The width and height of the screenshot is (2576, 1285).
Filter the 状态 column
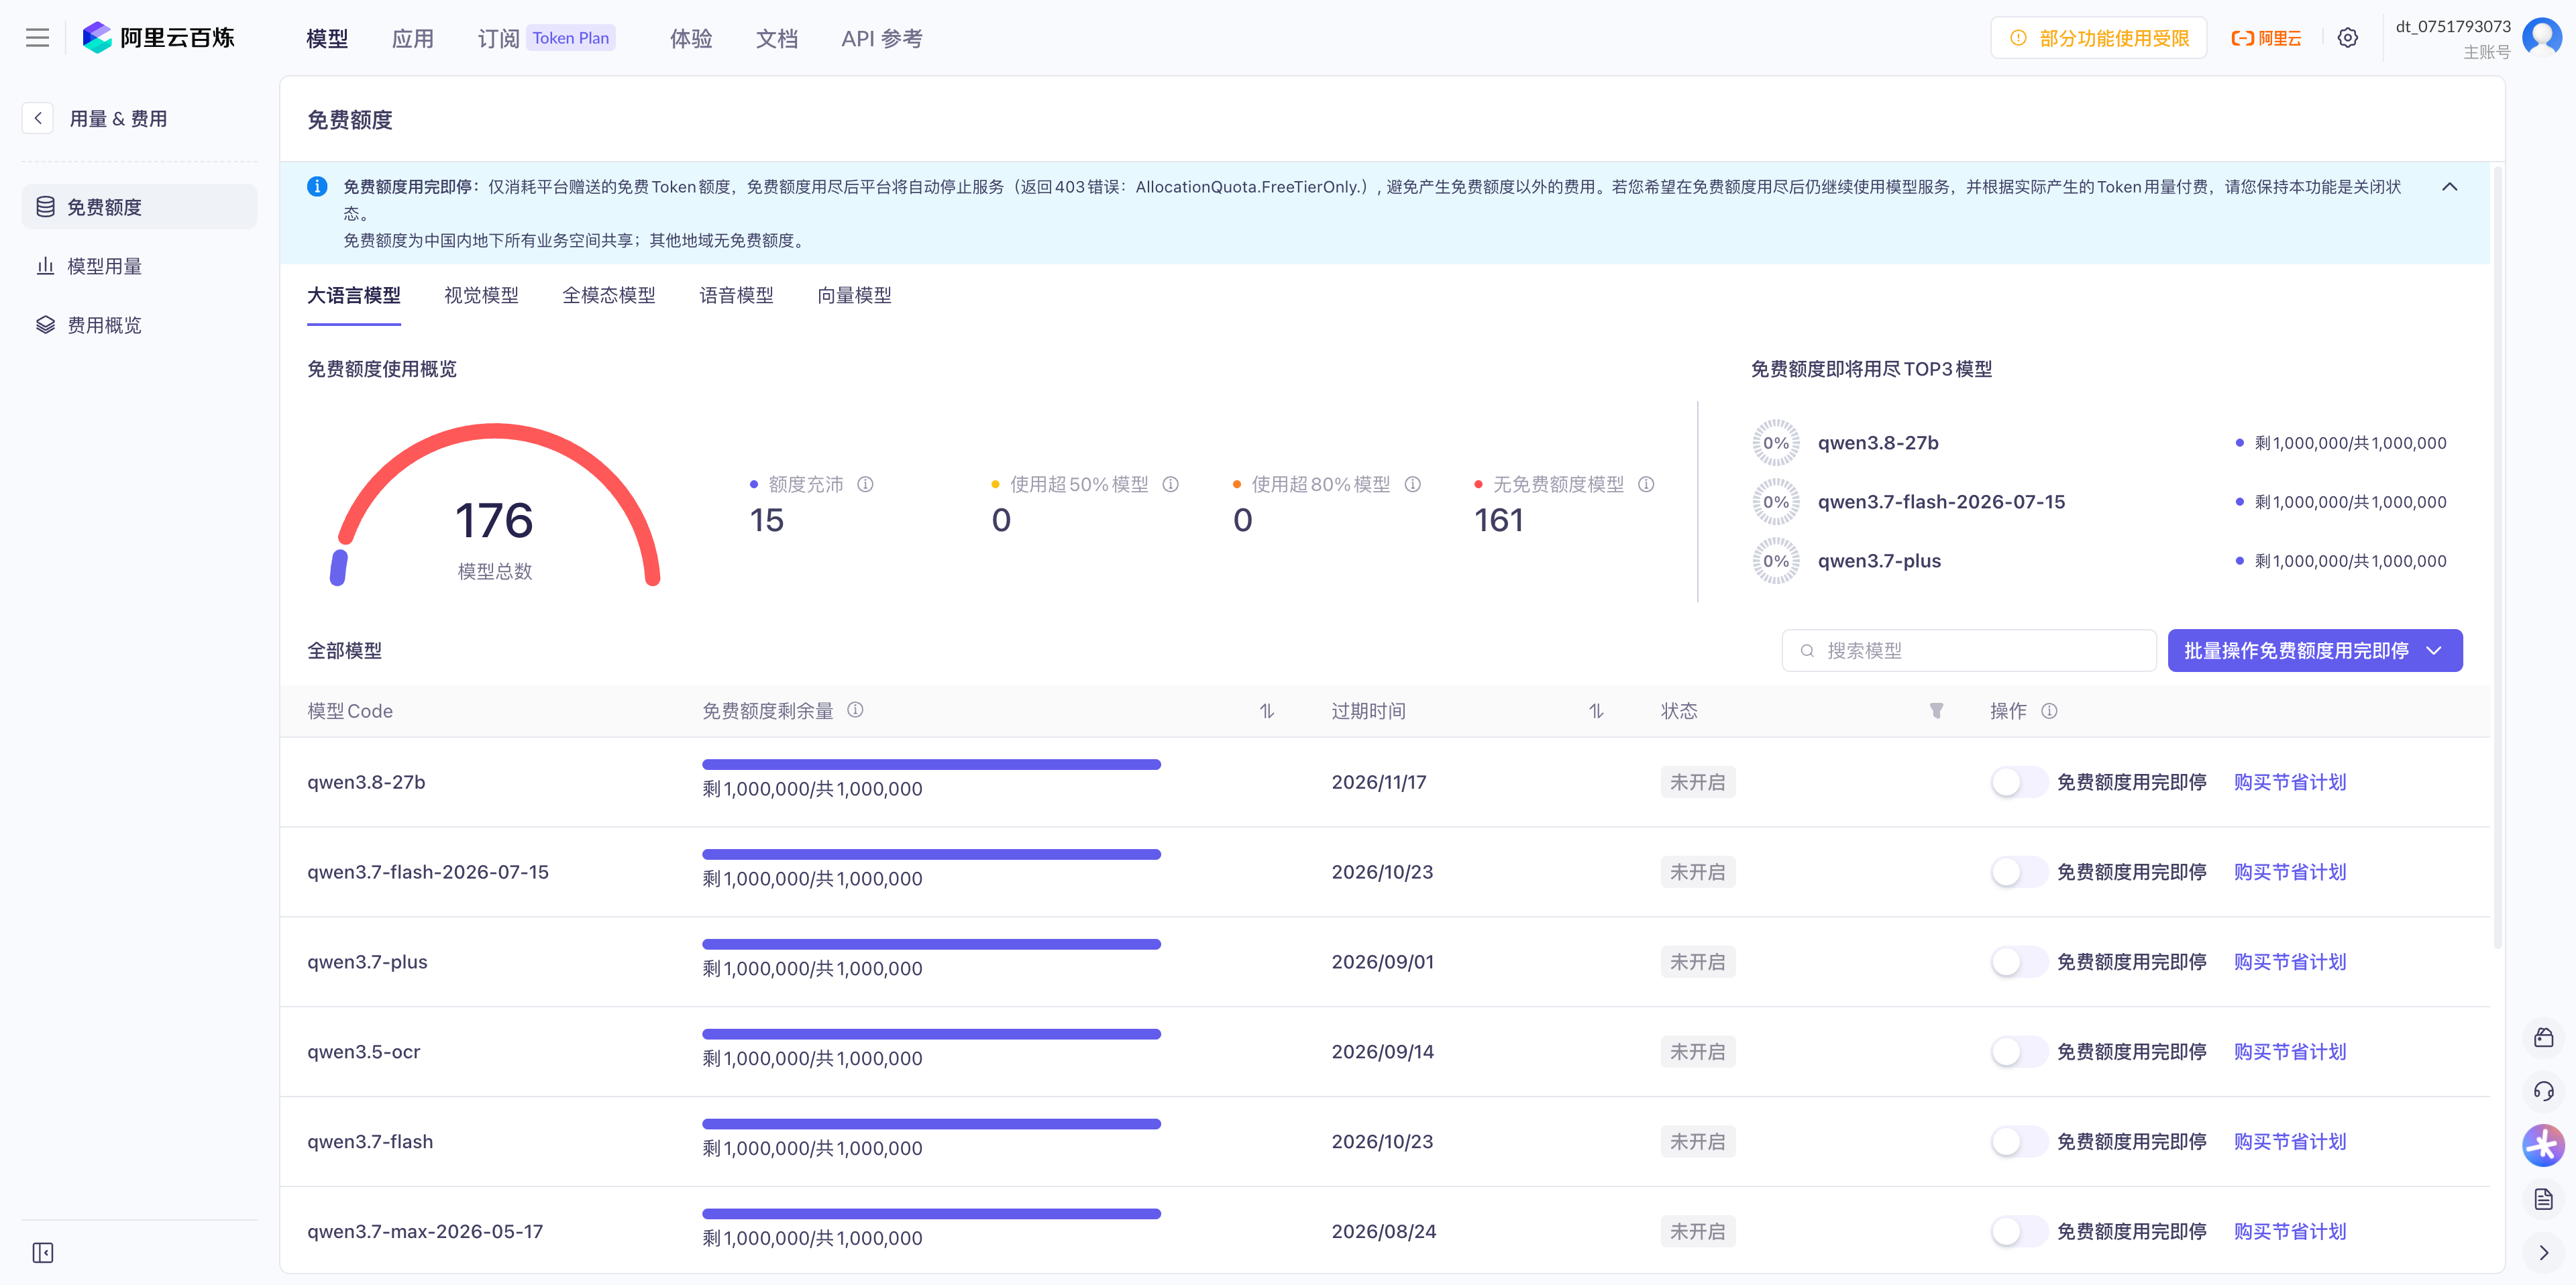(1936, 711)
